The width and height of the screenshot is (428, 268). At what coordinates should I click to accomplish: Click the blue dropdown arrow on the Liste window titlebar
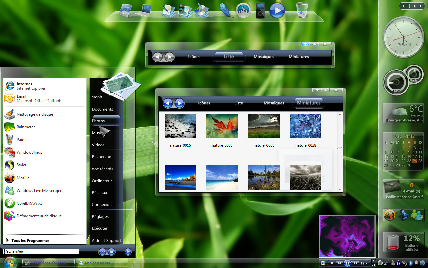pyautogui.click(x=305, y=44)
